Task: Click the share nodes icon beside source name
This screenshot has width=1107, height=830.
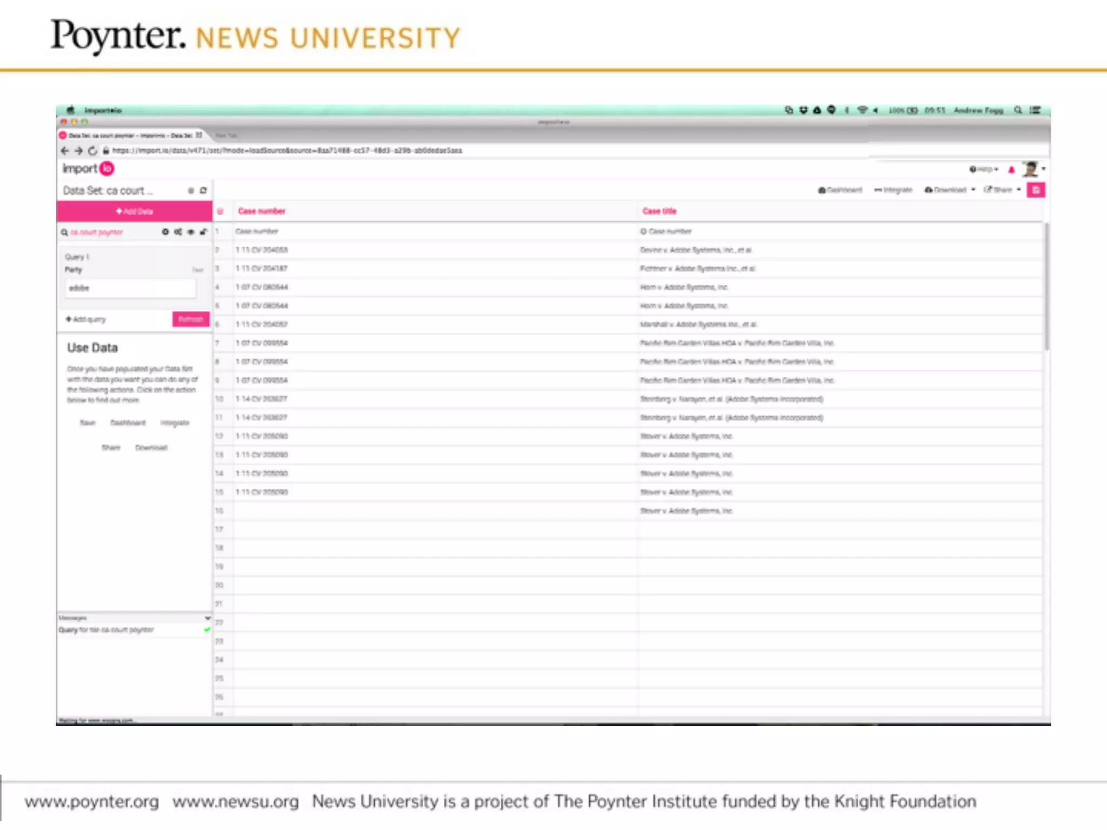Action: pyautogui.click(x=178, y=232)
